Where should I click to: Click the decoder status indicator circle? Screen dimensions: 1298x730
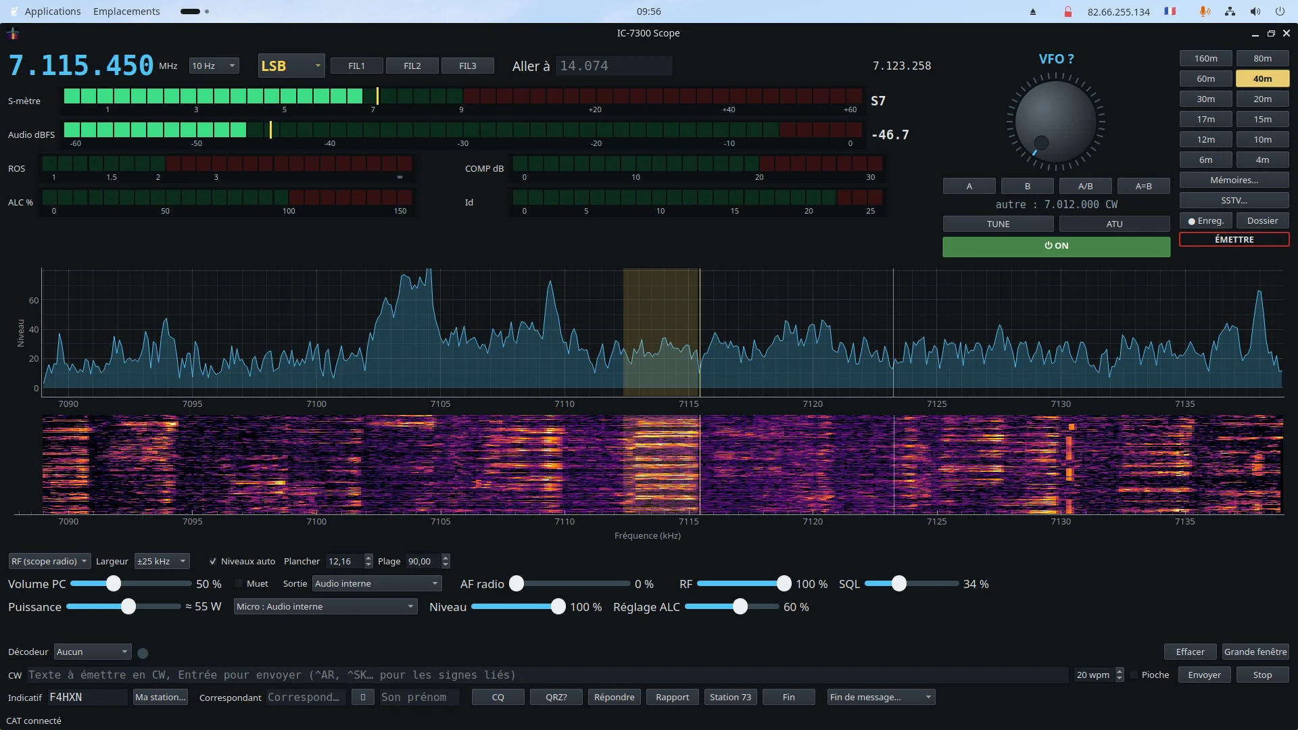coord(143,653)
